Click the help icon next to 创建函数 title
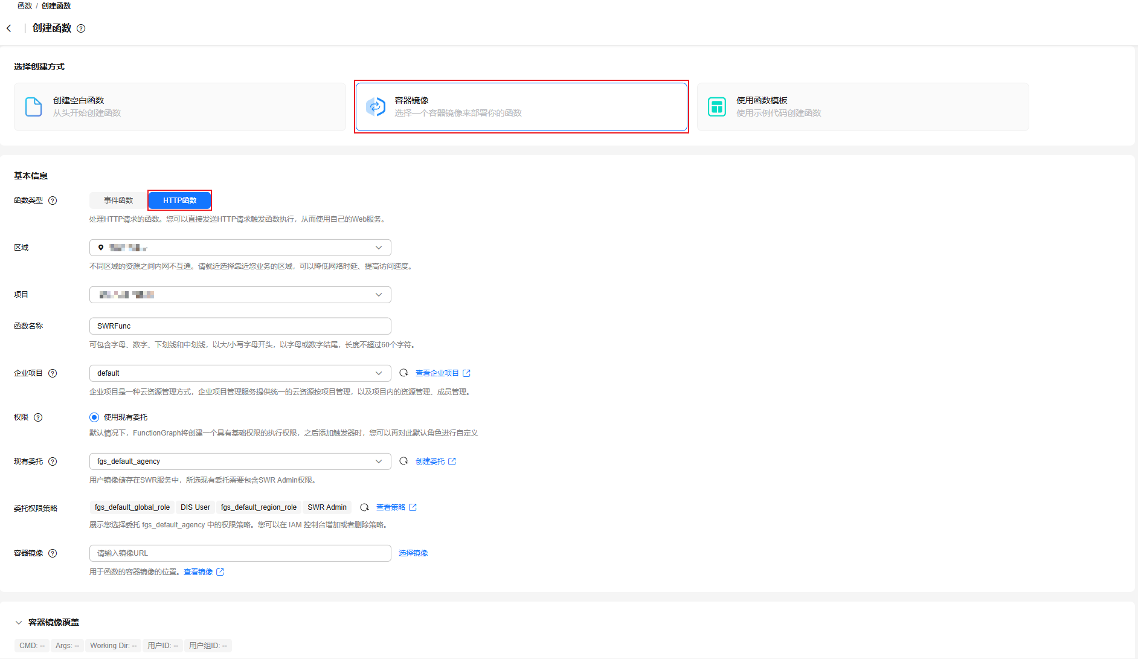1138x659 pixels. pos(81,28)
